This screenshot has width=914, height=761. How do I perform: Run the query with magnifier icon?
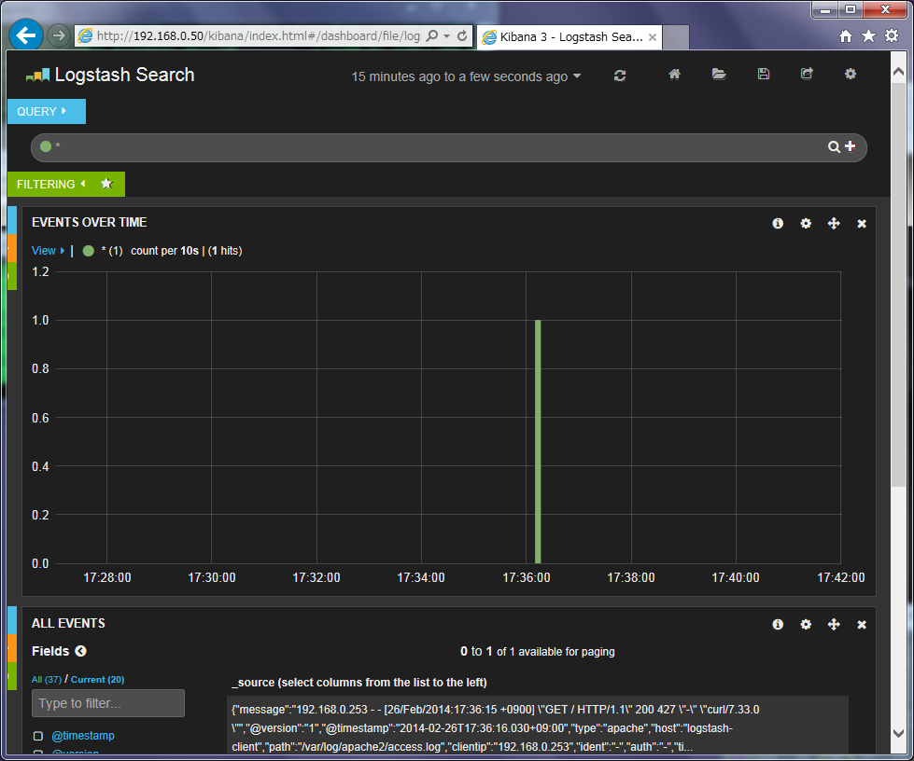click(x=834, y=146)
